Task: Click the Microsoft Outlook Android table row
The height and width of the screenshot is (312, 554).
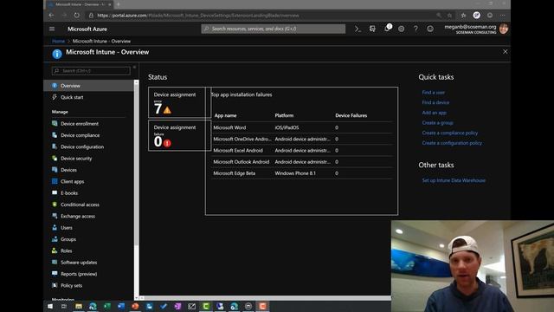Action: pyautogui.click(x=302, y=162)
